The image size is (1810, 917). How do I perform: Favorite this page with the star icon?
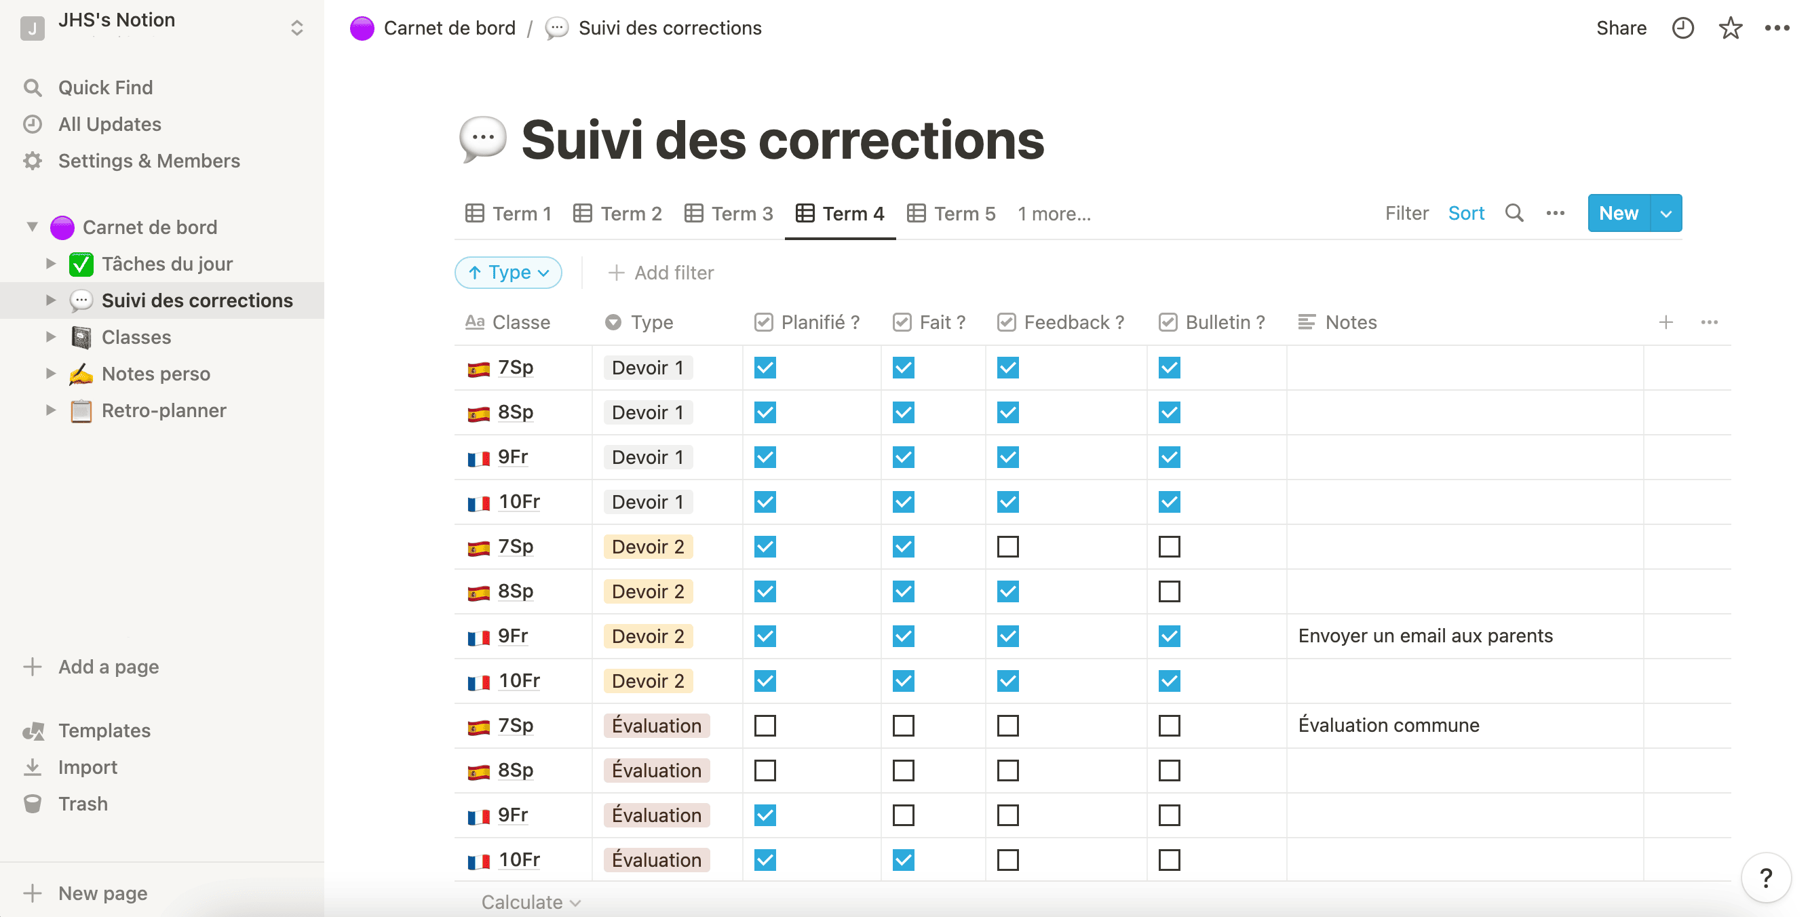pyautogui.click(x=1730, y=28)
